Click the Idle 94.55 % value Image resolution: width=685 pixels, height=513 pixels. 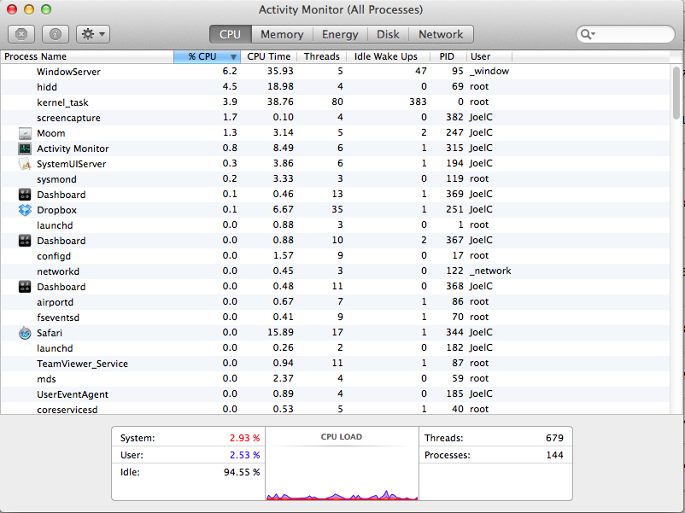tap(242, 472)
